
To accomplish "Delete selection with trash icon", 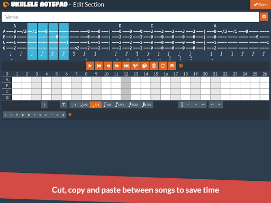I will pos(153,66).
